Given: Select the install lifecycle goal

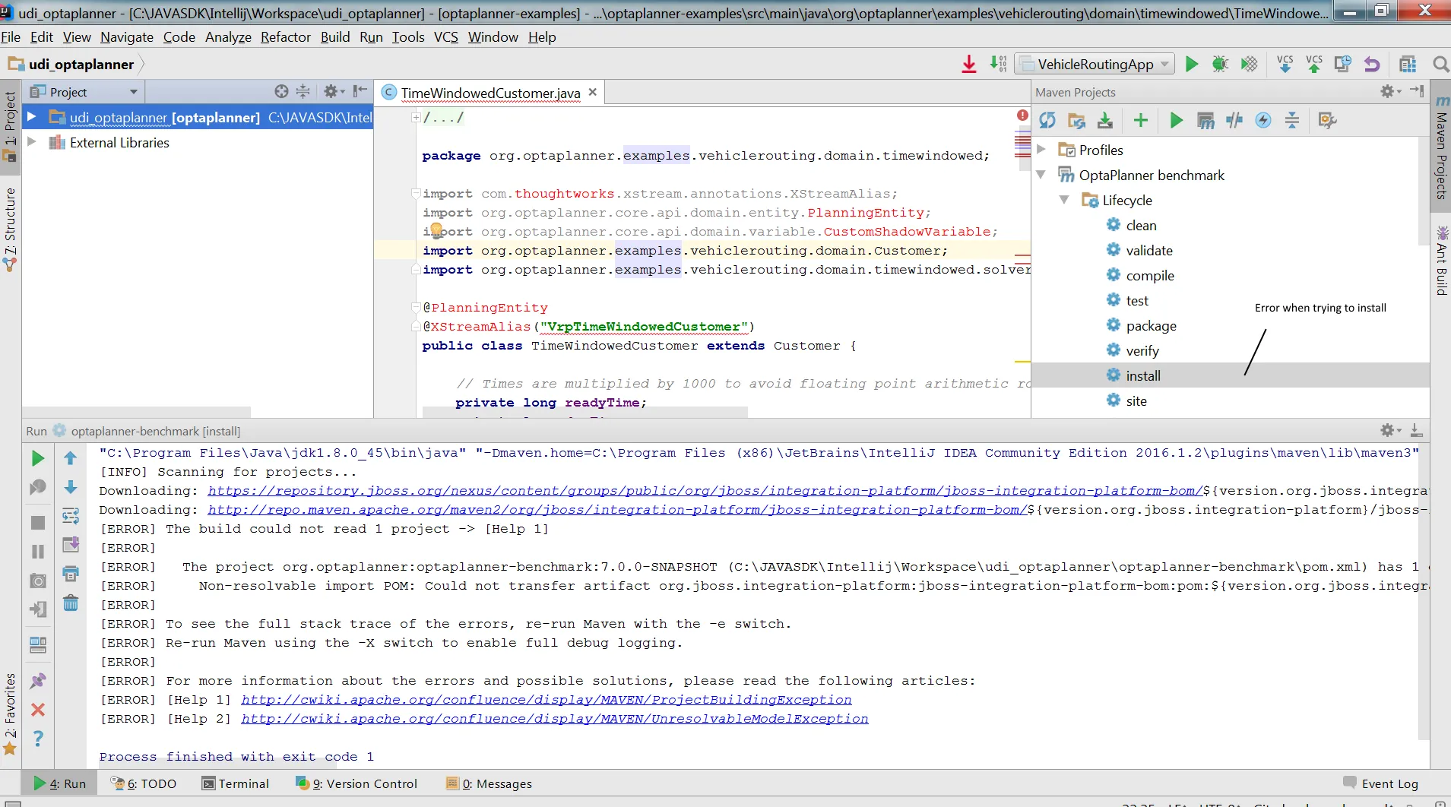Looking at the screenshot, I should [1143, 375].
